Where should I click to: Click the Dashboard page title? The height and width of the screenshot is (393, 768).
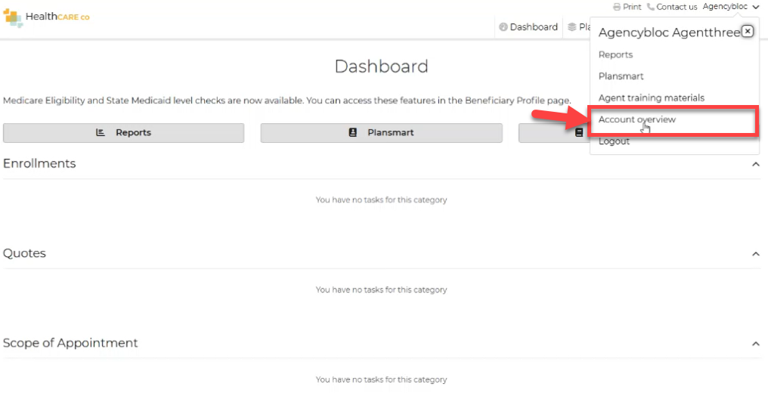tap(381, 67)
